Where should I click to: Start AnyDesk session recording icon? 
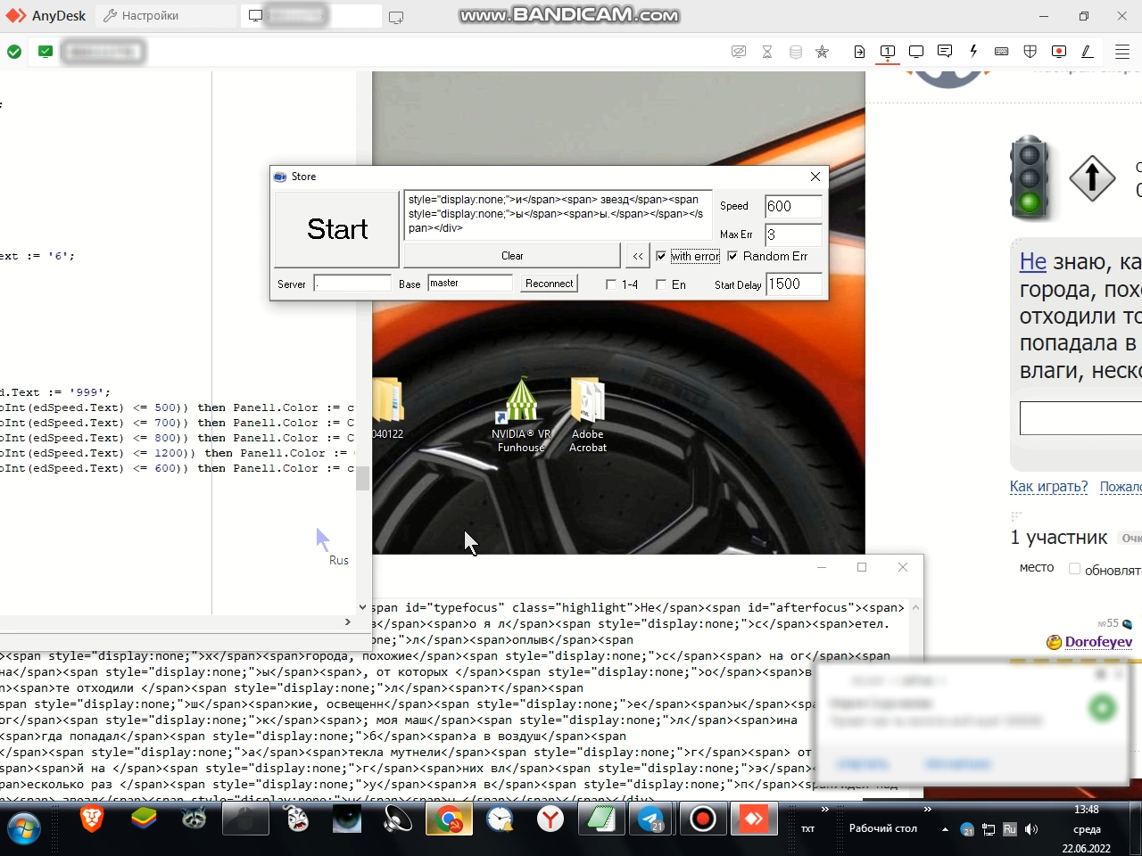[x=1059, y=52]
